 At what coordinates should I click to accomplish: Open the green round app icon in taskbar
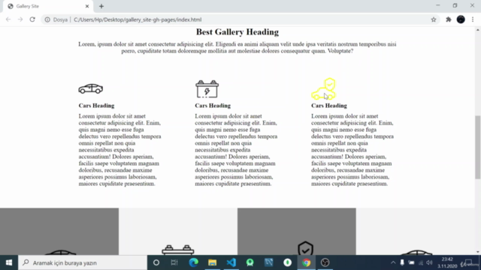pos(250,262)
